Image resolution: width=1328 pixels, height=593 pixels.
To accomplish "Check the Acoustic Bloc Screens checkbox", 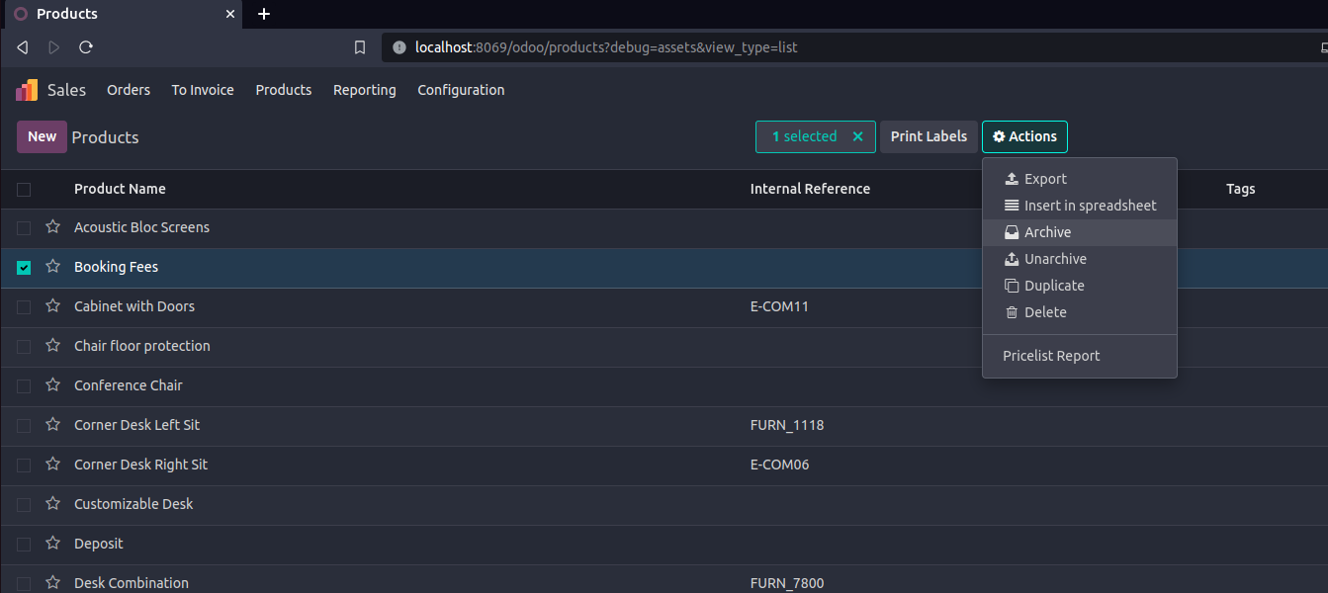I will 24,228.
